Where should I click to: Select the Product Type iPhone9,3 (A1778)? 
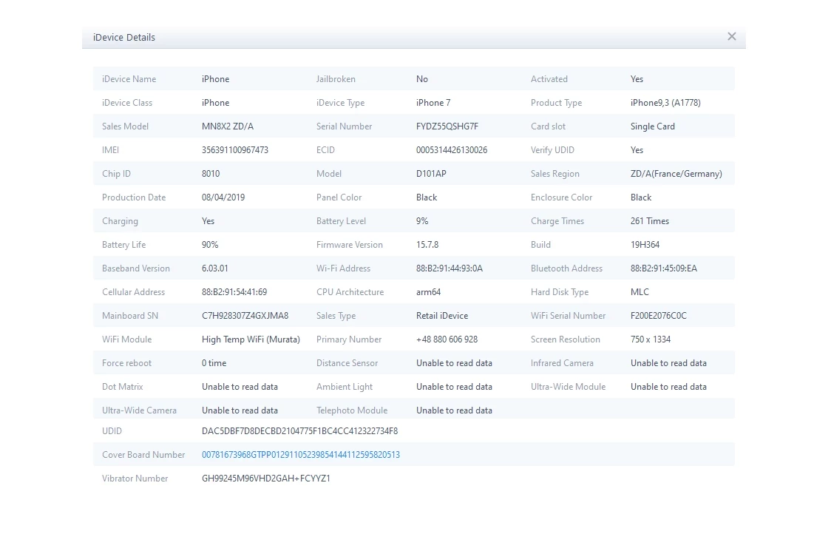[665, 103]
